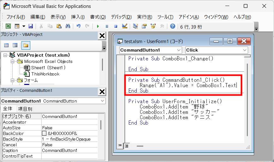Open the ヘルプ(H) menu

coord(242,17)
